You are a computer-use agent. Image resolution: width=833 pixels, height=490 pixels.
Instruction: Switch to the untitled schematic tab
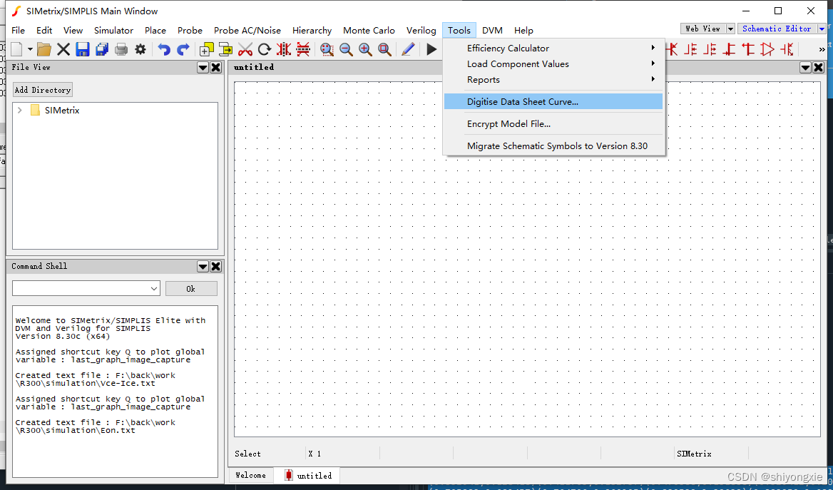coord(307,475)
